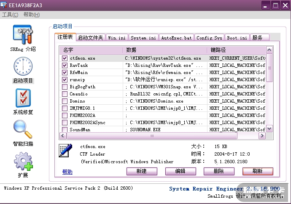Click the ctfmon.exe file icon in details
This screenshot has height=204, width=291.
(65, 151)
